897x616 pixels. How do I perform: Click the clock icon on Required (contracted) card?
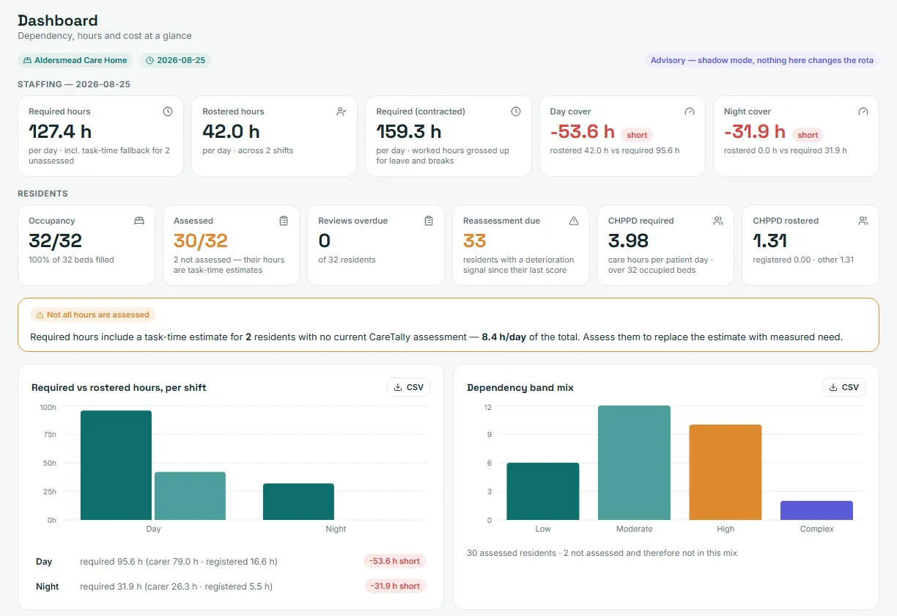coord(516,111)
